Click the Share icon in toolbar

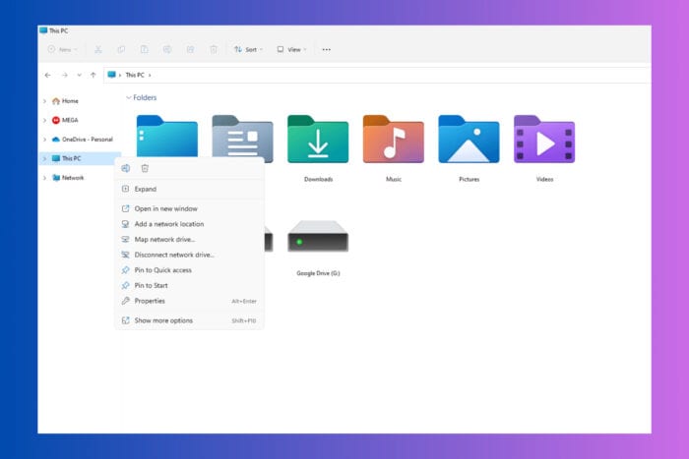coord(190,49)
